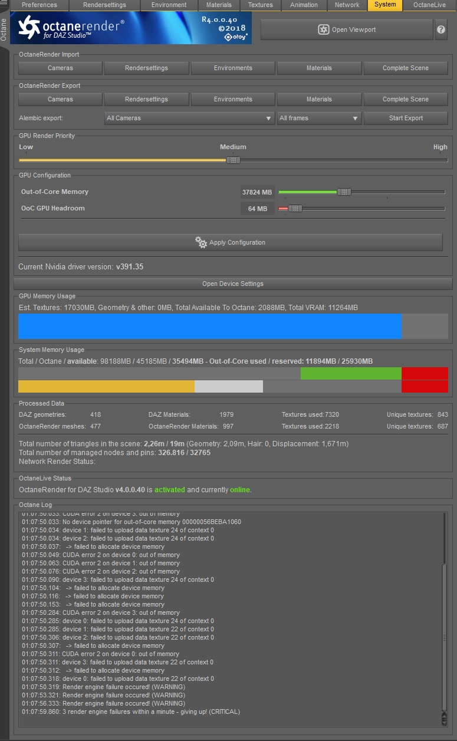The height and width of the screenshot is (741, 457).
Task: Click the blue GPU memory usage bar
Action: (x=210, y=326)
